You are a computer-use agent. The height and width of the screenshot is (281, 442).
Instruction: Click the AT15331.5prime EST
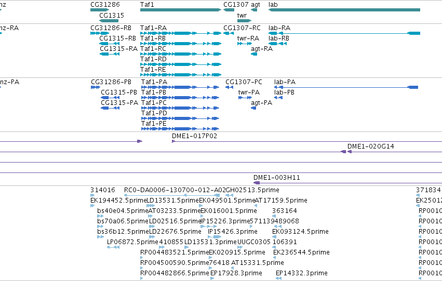233,268
